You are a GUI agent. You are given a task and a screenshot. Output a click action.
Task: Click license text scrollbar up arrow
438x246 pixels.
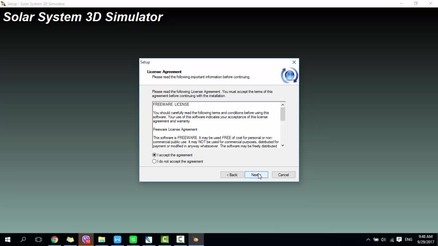click(283, 105)
